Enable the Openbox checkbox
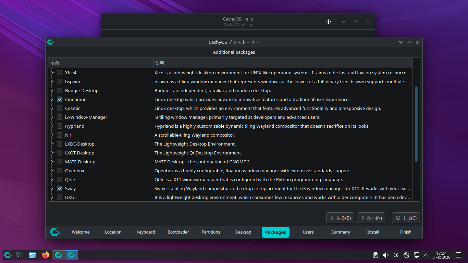 pyautogui.click(x=60, y=171)
